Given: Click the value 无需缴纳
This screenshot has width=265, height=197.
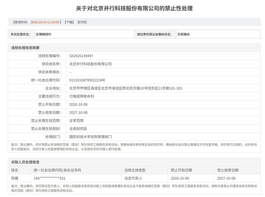Looking at the screenshot, I should click(183, 34).
